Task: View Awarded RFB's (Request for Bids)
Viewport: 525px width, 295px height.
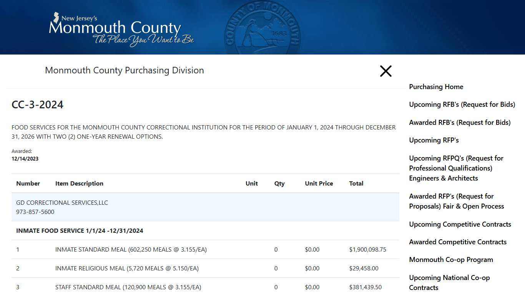Action: click(x=460, y=122)
